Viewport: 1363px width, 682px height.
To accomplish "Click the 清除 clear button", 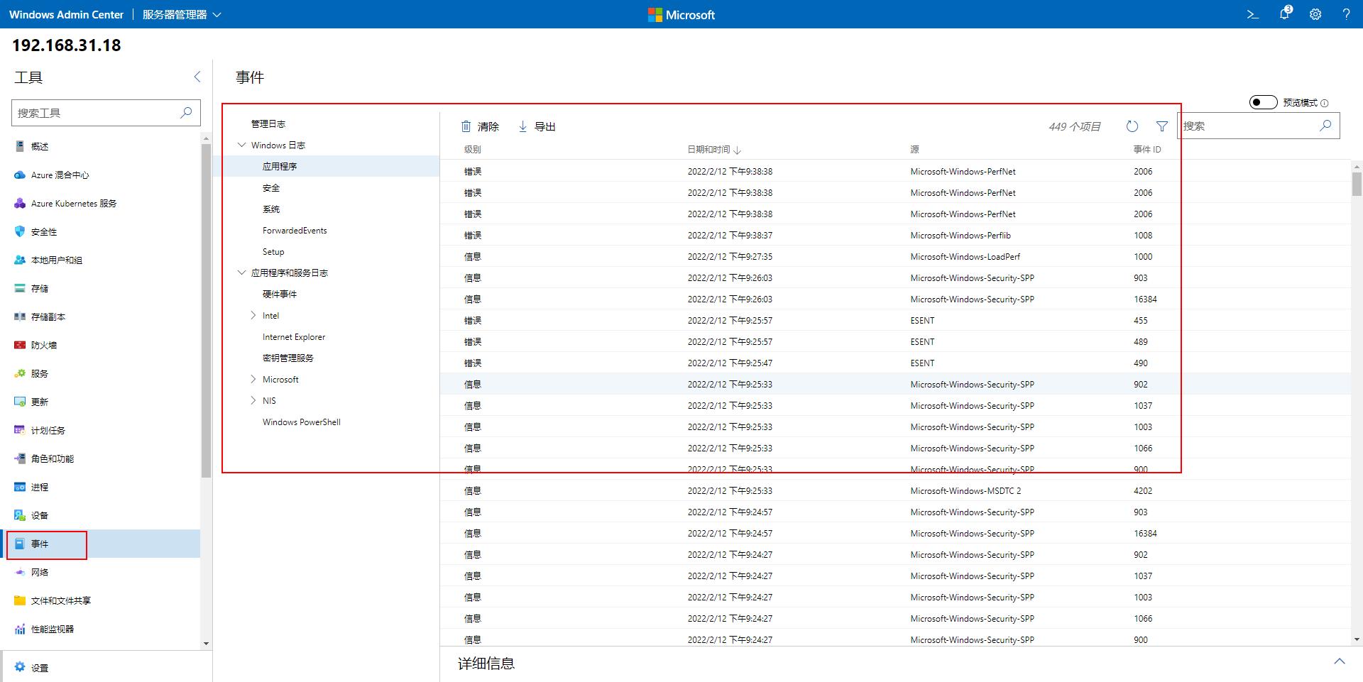I will click(x=480, y=126).
